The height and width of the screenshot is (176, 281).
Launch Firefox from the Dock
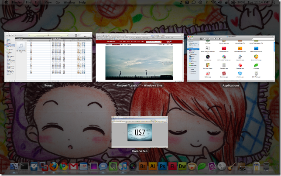(54, 166)
